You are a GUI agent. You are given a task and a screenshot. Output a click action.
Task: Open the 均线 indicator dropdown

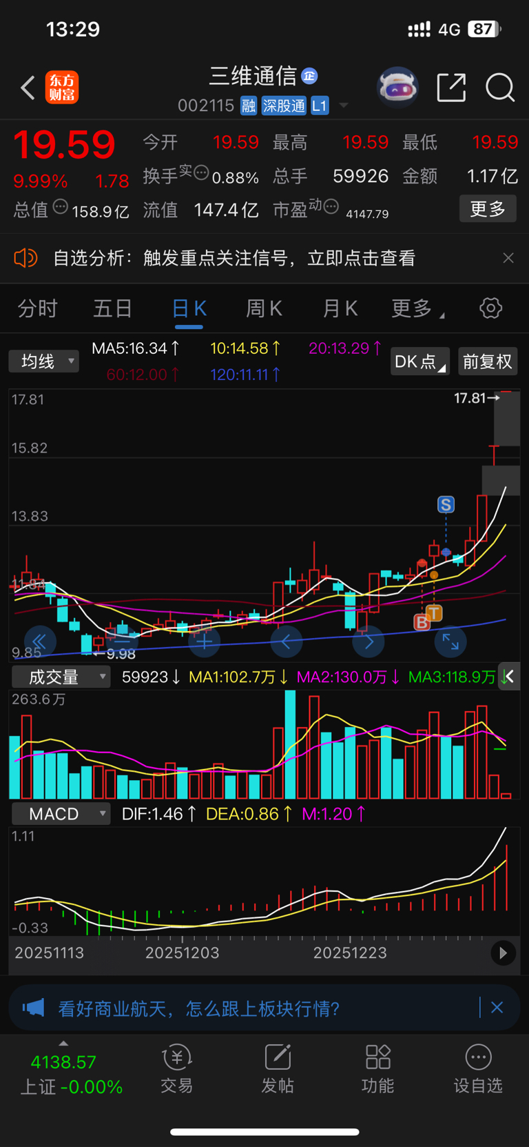(43, 361)
